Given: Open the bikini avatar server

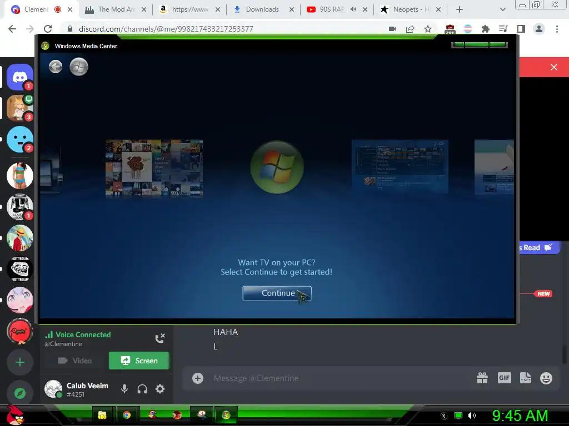Looking at the screenshot, I should [19, 176].
